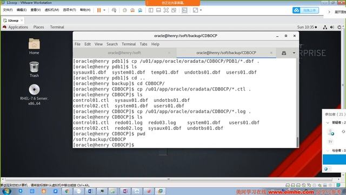Open the terminal Search menu

point(112,44)
